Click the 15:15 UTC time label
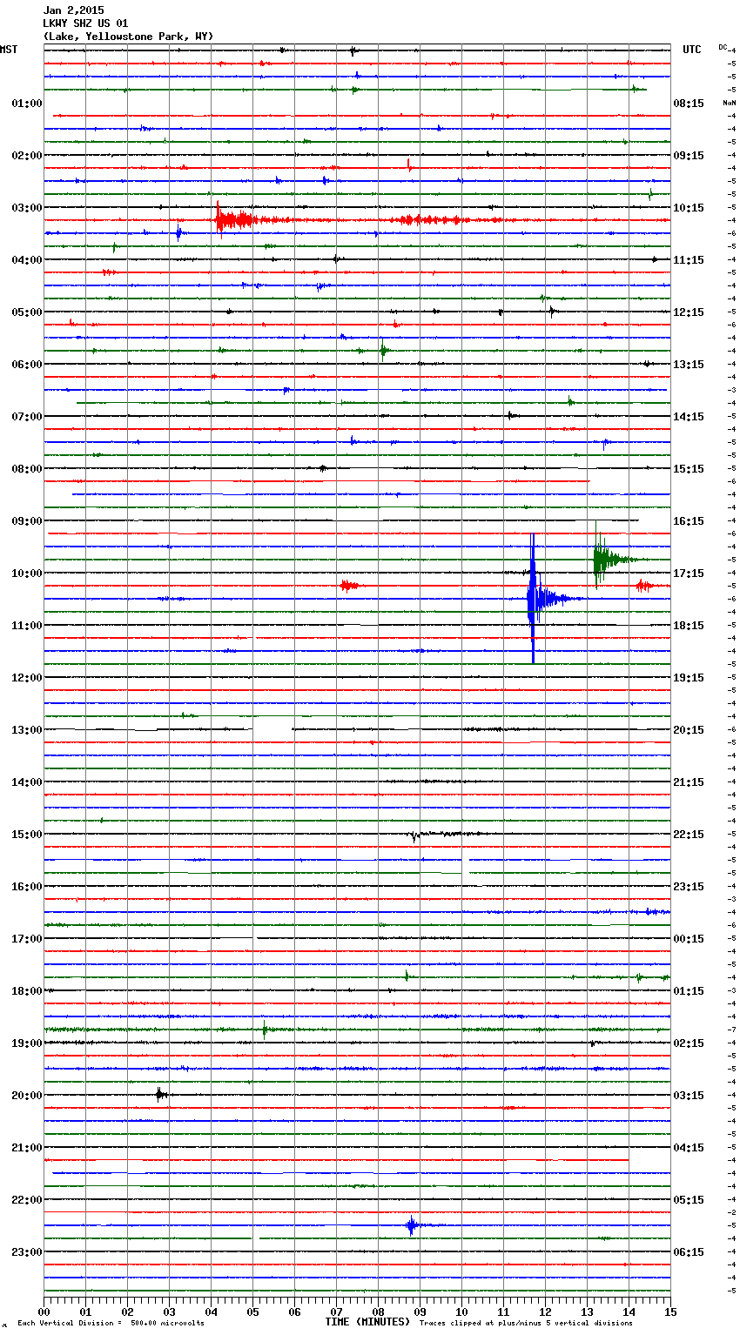The height and width of the screenshot is (1335, 740). [x=689, y=469]
